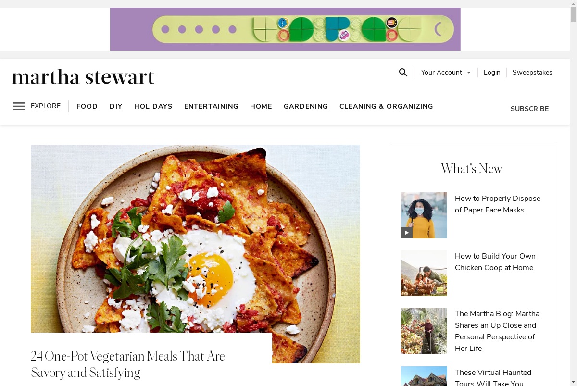Open Cleaning & Organizing section
This screenshot has width=577, height=386.
pos(386,106)
